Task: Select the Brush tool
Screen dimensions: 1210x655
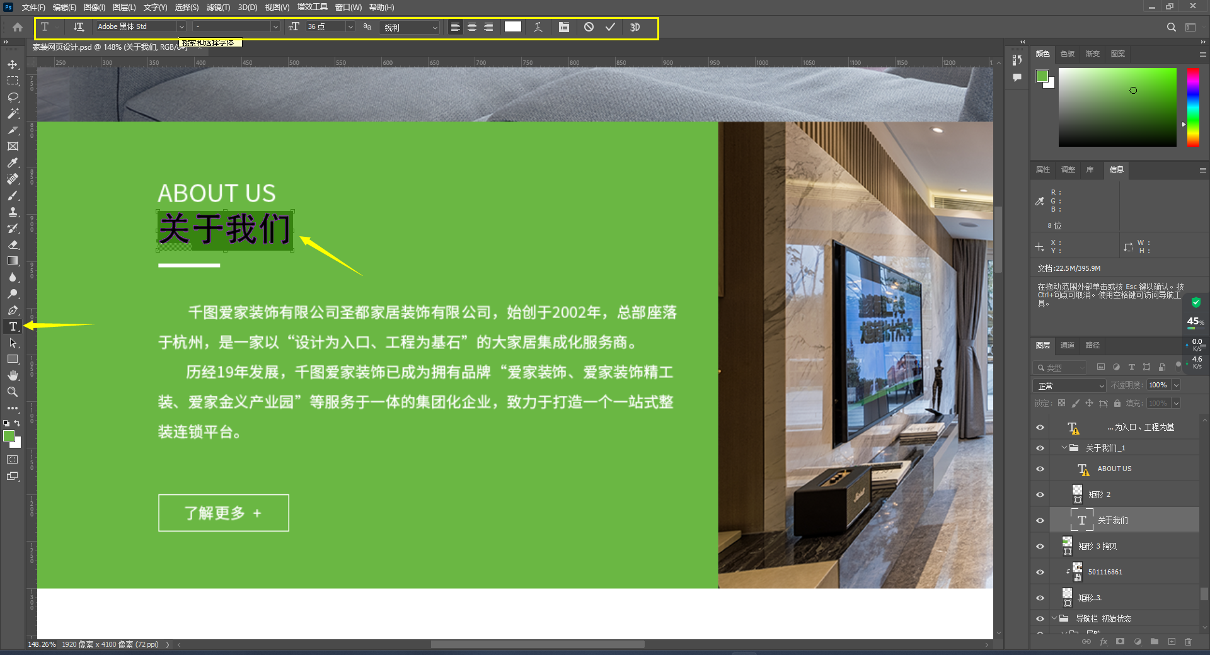Action: (13, 195)
